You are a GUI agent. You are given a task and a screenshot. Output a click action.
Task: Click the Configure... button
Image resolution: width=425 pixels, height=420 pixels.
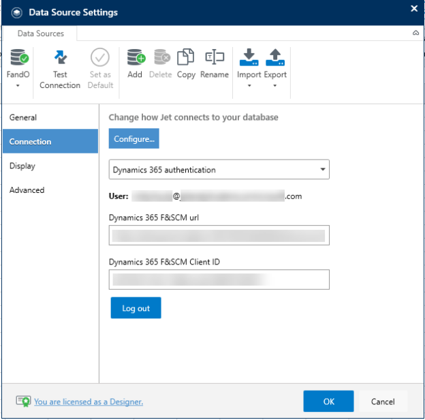pos(134,138)
